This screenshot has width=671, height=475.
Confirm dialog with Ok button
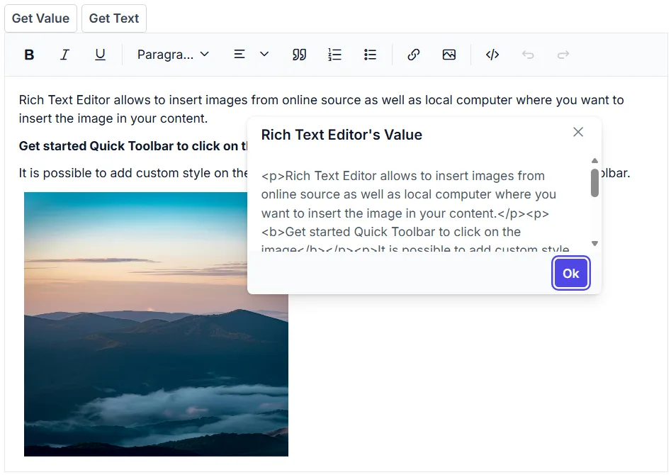click(571, 273)
